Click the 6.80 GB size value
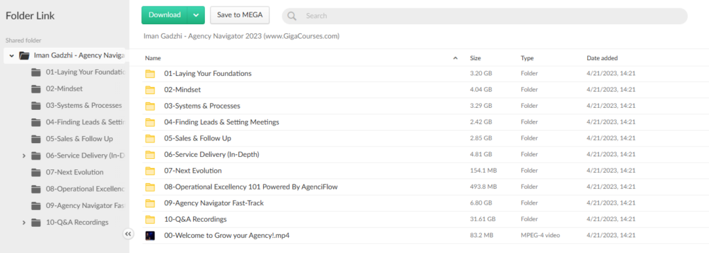The image size is (709, 253). pyautogui.click(x=481, y=203)
